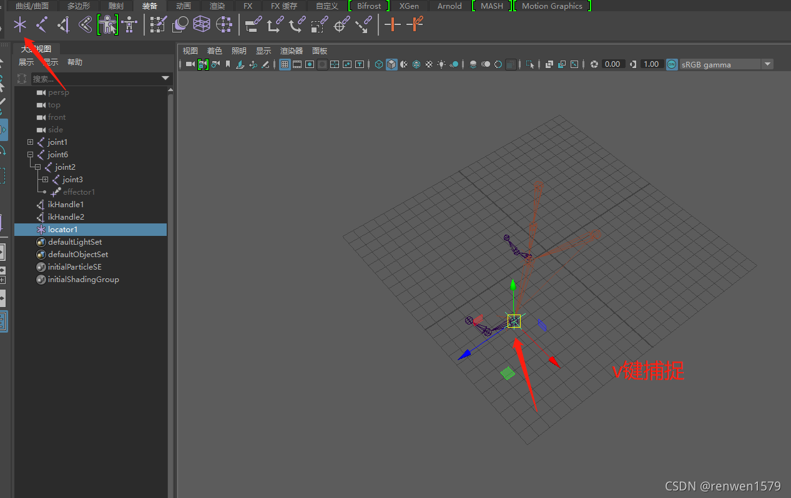
Task: Open the HumanIK skeleton shelf icon
Action: point(129,25)
